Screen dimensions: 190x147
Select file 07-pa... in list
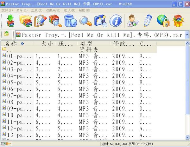coord(19,96)
